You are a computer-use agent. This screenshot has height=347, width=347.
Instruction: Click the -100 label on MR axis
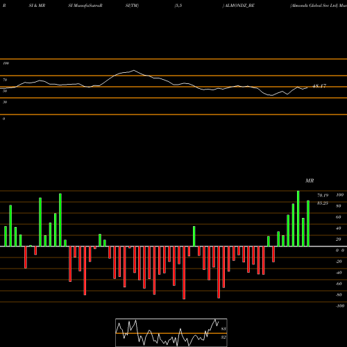(340, 306)
